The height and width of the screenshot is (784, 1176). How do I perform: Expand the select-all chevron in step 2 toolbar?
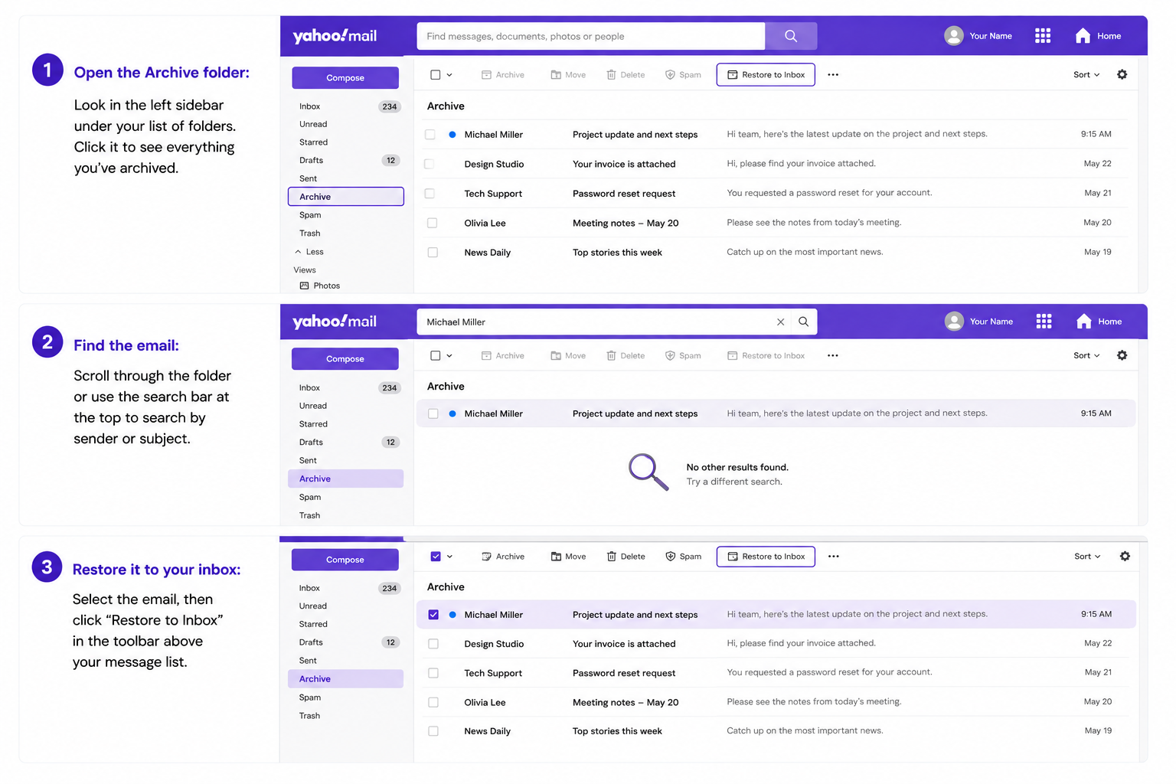click(x=449, y=355)
